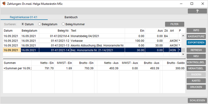Image resolution: width=208 pixels, height=104 pixels.
Task: Click the Brutto - Saldo column header
Action: tap(174, 63)
